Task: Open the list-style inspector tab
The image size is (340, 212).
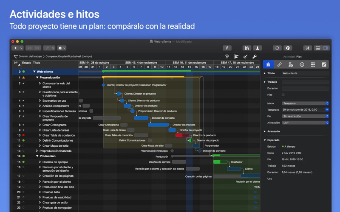Action: point(313,64)
